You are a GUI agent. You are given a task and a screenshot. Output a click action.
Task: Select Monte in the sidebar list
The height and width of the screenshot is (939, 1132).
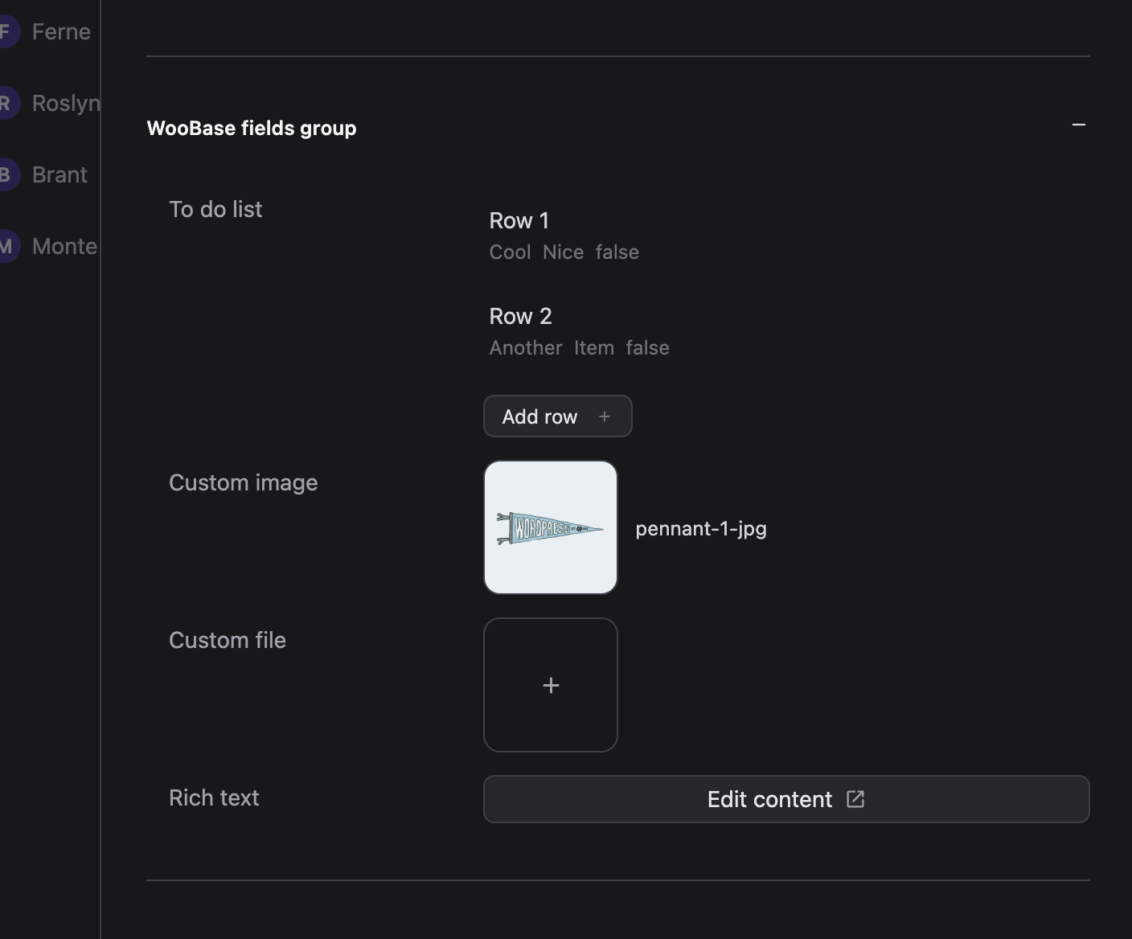pyautogui.click(x=64, y=246)
